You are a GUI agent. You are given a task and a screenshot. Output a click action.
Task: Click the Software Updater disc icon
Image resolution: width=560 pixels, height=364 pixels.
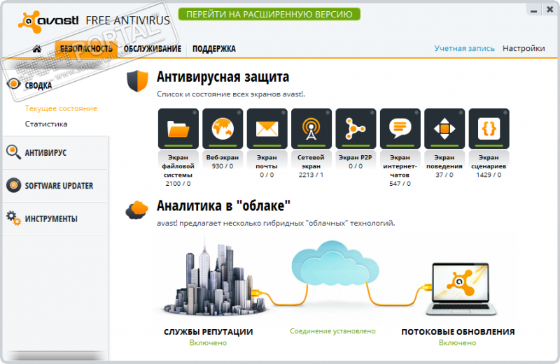pos(13,185)
